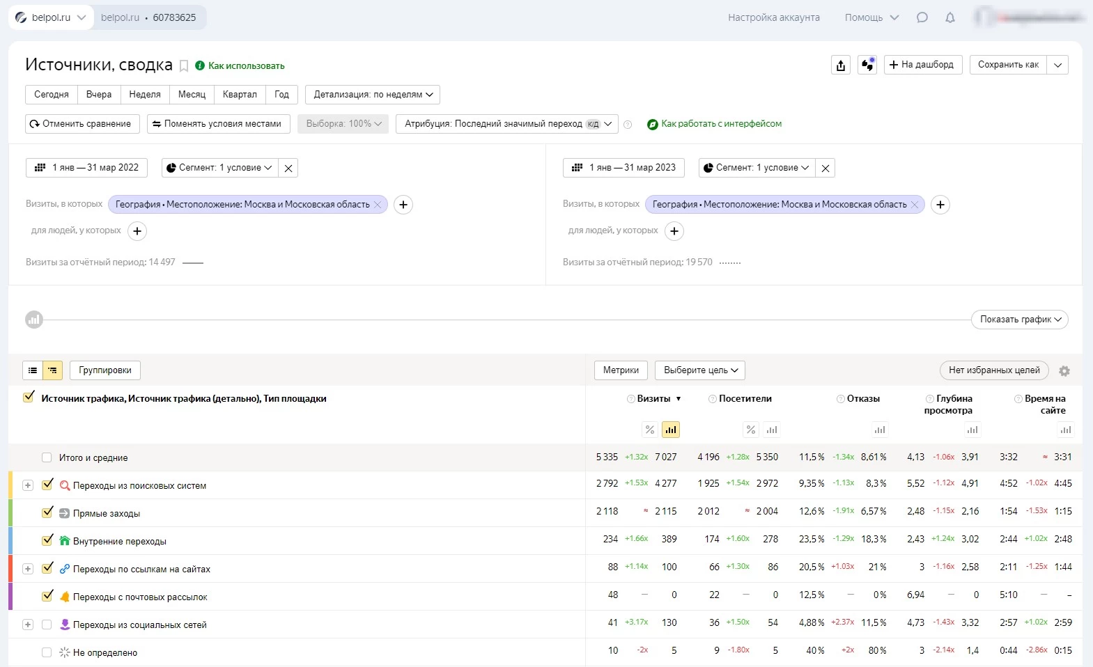Open the notifications bell icon
The width and height of the screenshot is (1093, 667).
click(949, 17)
